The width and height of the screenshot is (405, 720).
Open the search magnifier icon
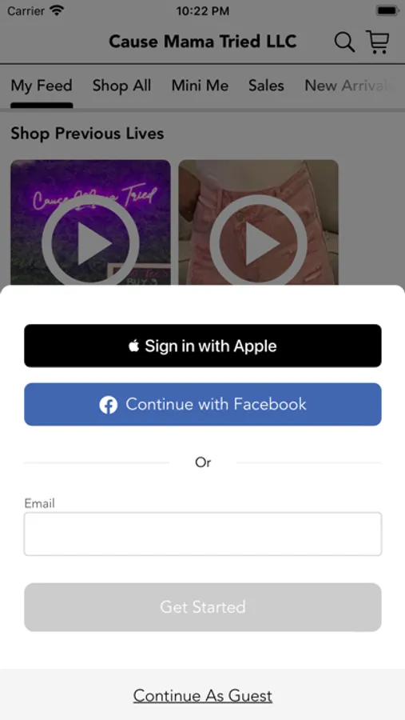344,42
